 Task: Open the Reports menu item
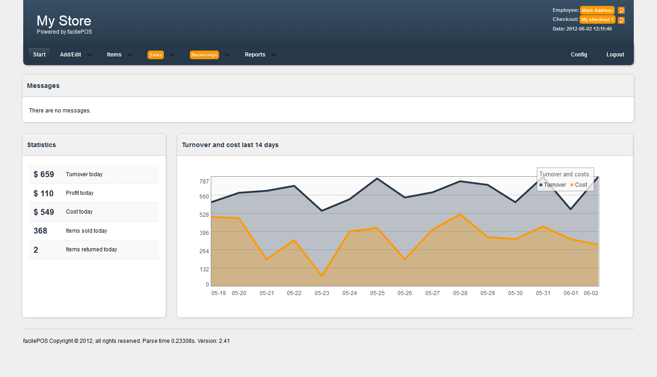[255, 55]
